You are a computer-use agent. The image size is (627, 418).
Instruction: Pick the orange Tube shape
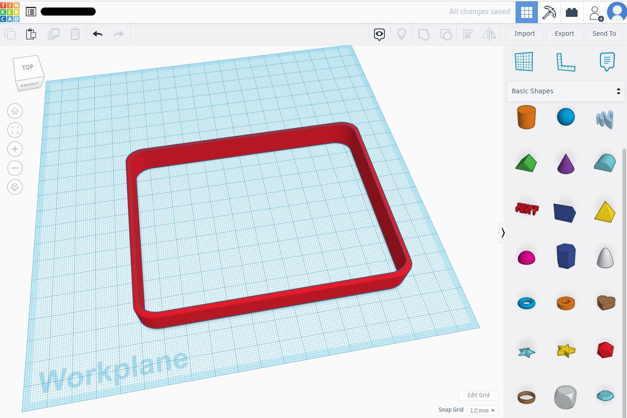(x=566, y=303)
